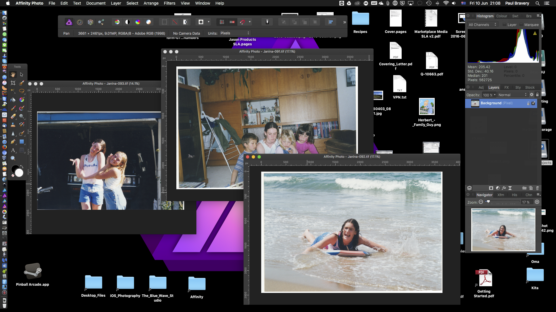Open the Arrange menu
The image size is (556, 312).
click(x=151, y=3)
